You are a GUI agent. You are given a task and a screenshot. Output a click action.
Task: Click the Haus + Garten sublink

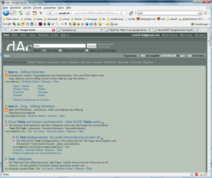pyautogui.click(x=21, y=86)
